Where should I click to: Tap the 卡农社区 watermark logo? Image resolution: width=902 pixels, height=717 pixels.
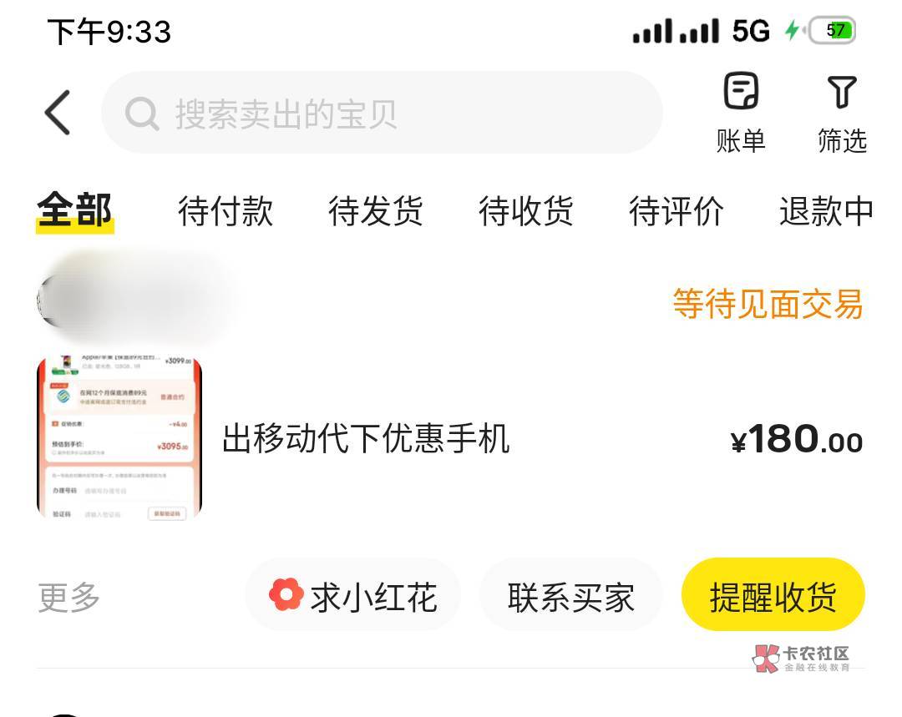[x=801, y=659]
